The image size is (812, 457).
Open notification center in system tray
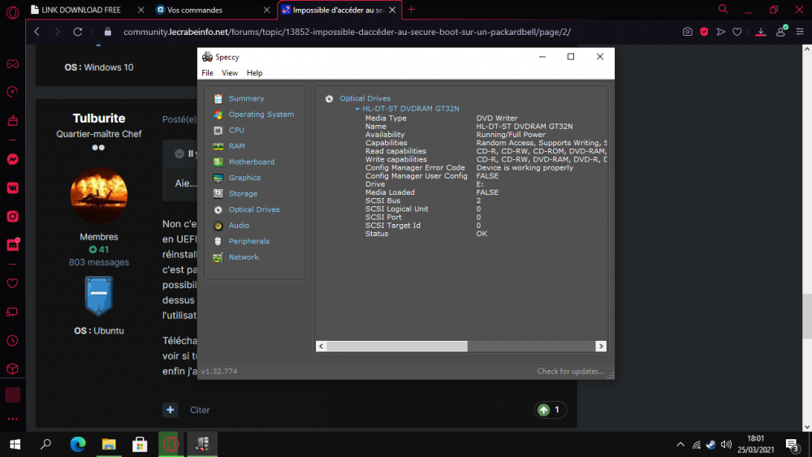point(792,445)
